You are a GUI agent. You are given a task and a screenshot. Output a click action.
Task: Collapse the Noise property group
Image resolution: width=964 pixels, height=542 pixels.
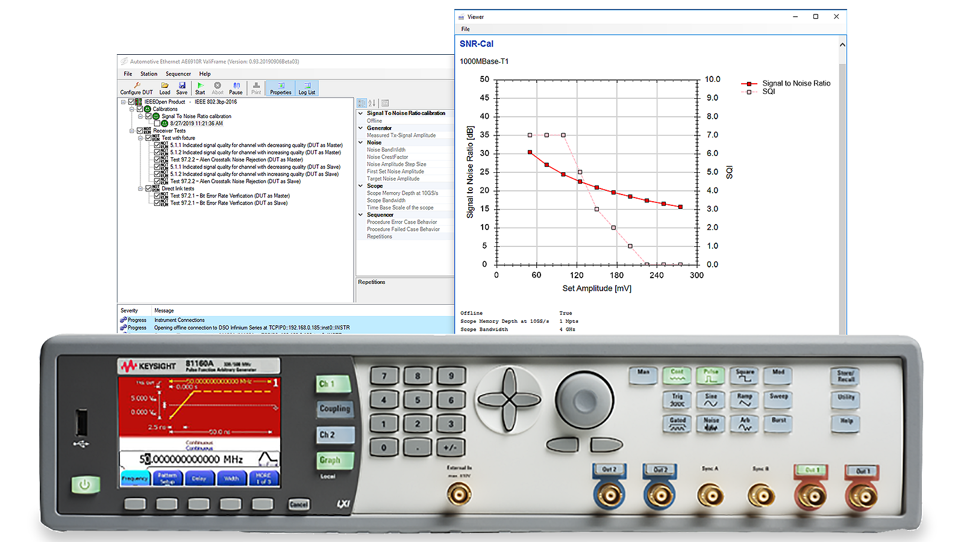pos(361,143)
